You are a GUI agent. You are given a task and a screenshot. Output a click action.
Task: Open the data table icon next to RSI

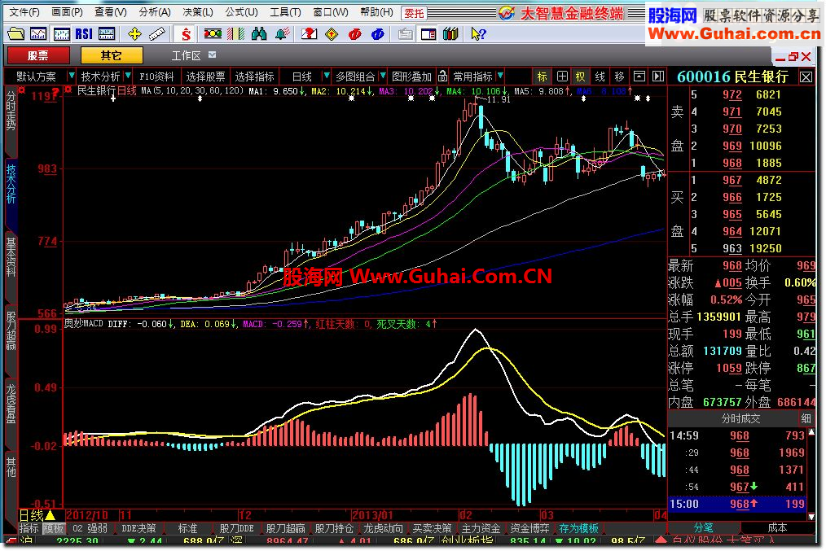click(107, 34)
